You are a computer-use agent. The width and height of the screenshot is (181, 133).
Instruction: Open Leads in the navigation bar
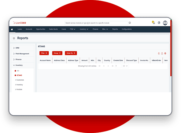[20, 29]
